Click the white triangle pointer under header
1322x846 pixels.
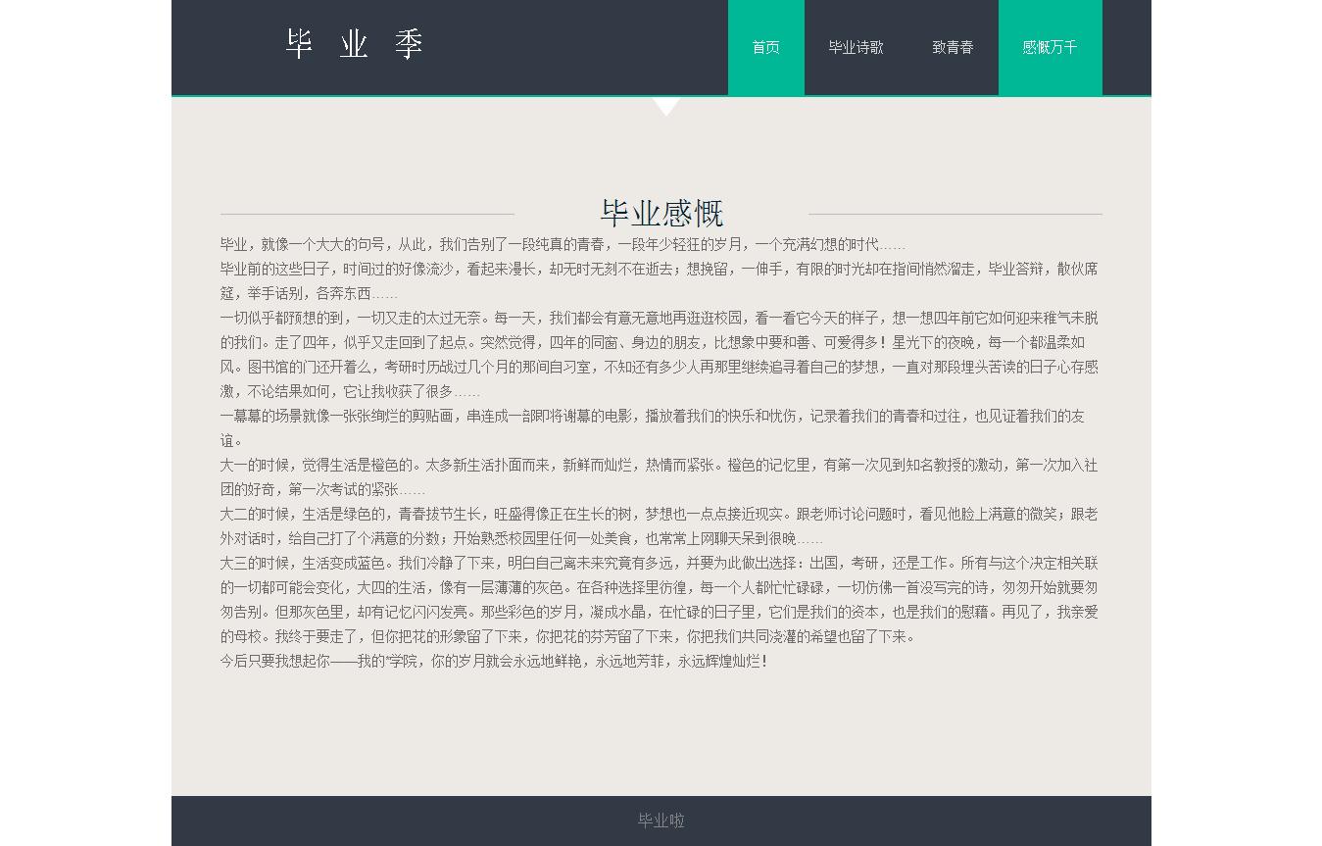tap(666, 105)
